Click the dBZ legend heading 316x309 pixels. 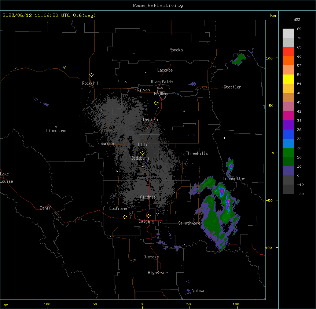point(297,19)
